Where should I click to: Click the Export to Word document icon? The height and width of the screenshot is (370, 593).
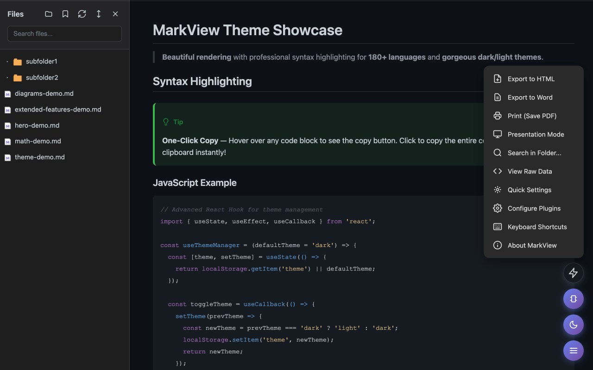point(498,97)
